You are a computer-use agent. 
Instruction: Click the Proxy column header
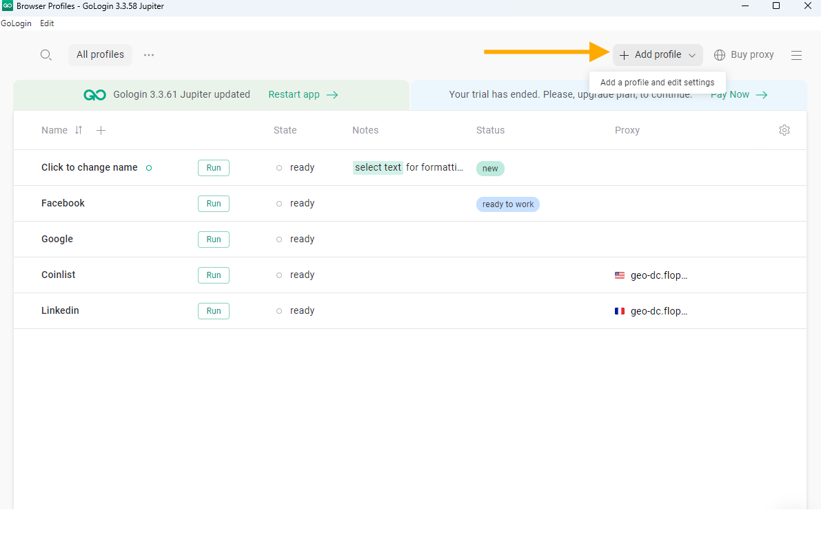point(627,130)
